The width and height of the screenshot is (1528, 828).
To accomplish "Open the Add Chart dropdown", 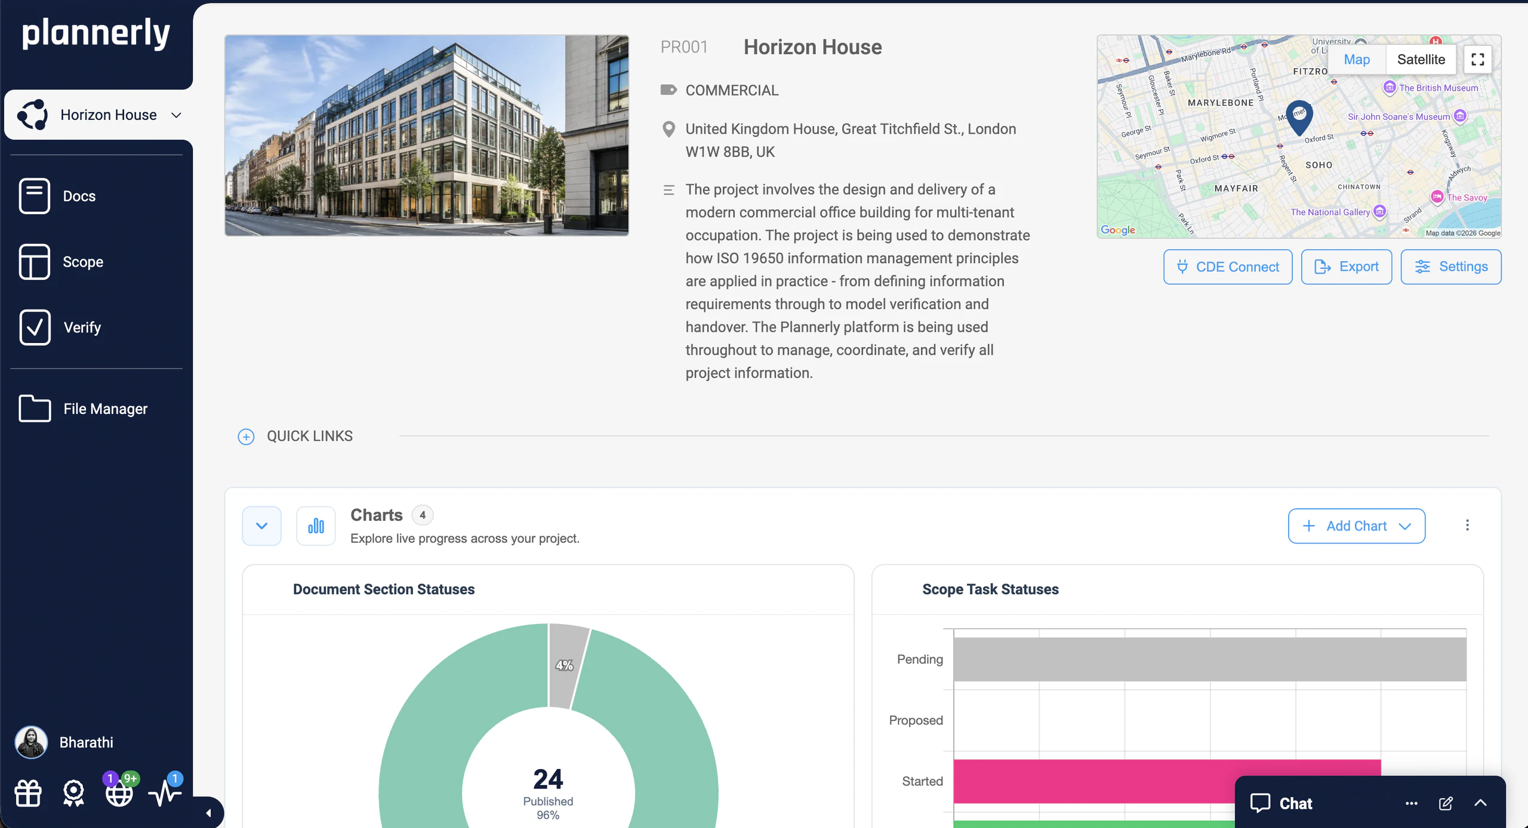I will [1357, 526].
